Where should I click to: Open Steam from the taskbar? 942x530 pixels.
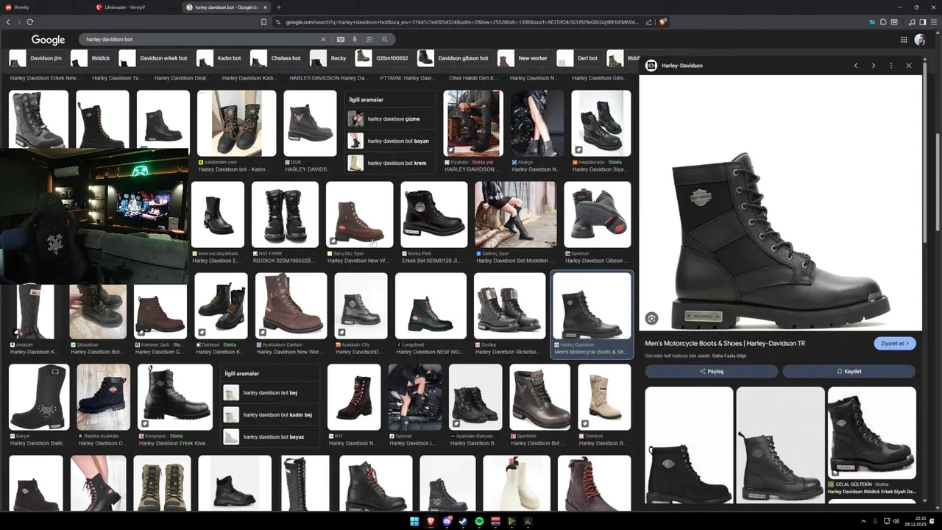(x=463, y=521)
